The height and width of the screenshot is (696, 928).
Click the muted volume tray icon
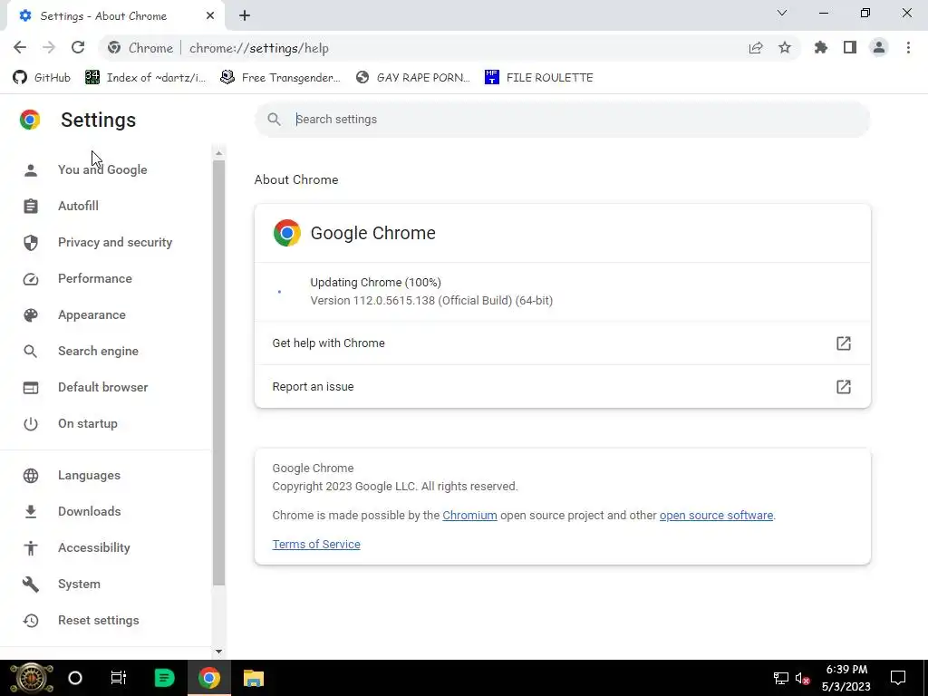point(803,678)
